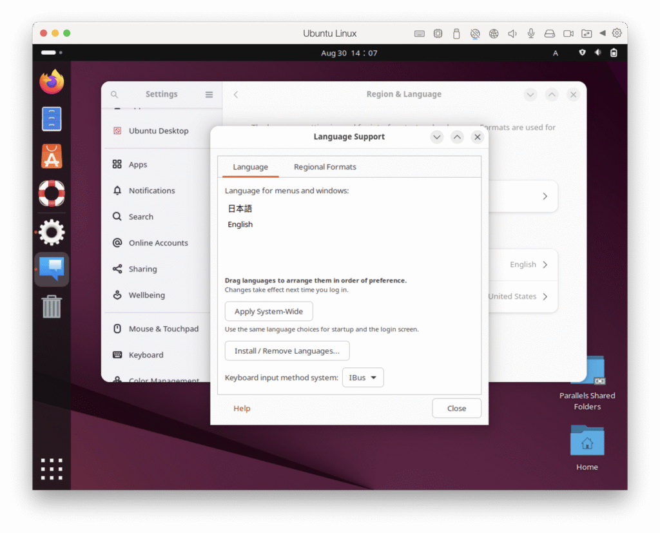This screenshot has height=533, width=660.
Task: Click 'Drag languages to arrange them' text
Action: 316,280
